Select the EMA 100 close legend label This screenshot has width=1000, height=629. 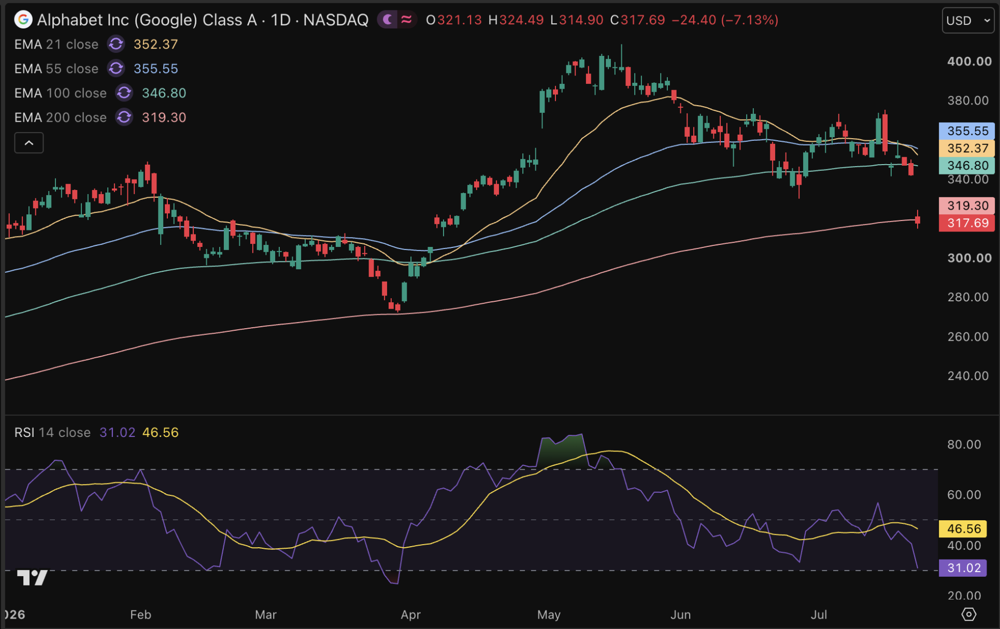click(x=61, y=93)
